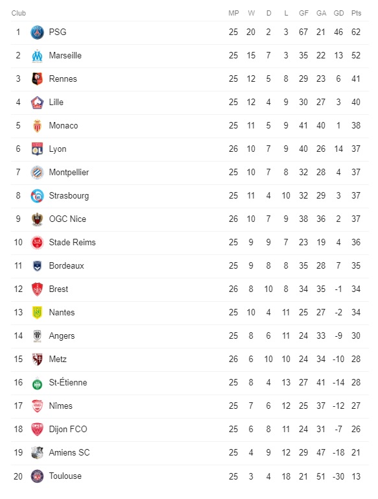Viewport: 378px width, 499px height.
Task: Select the Rennes crest icon
Action: coord(37,79)
